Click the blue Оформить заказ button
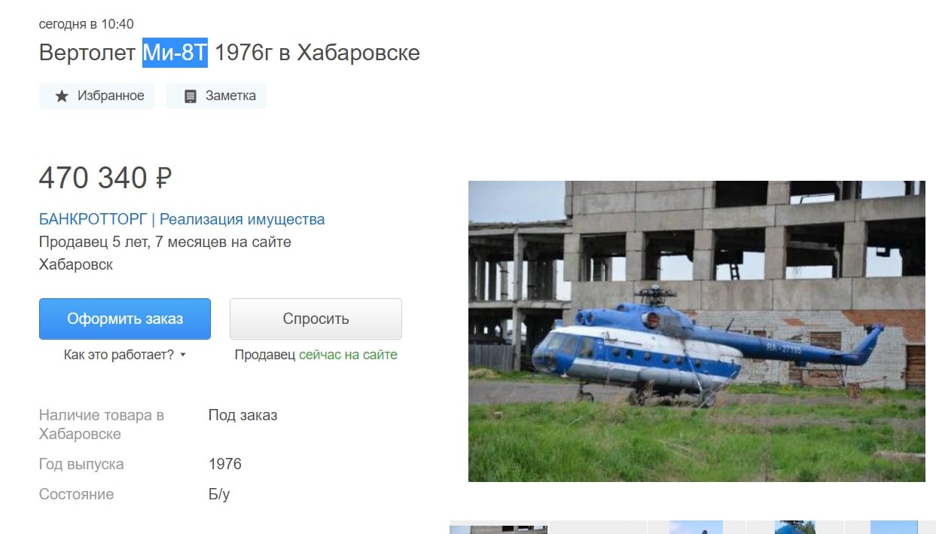The image size is (936, 534). pyautogui.click(x=125, y=319)
